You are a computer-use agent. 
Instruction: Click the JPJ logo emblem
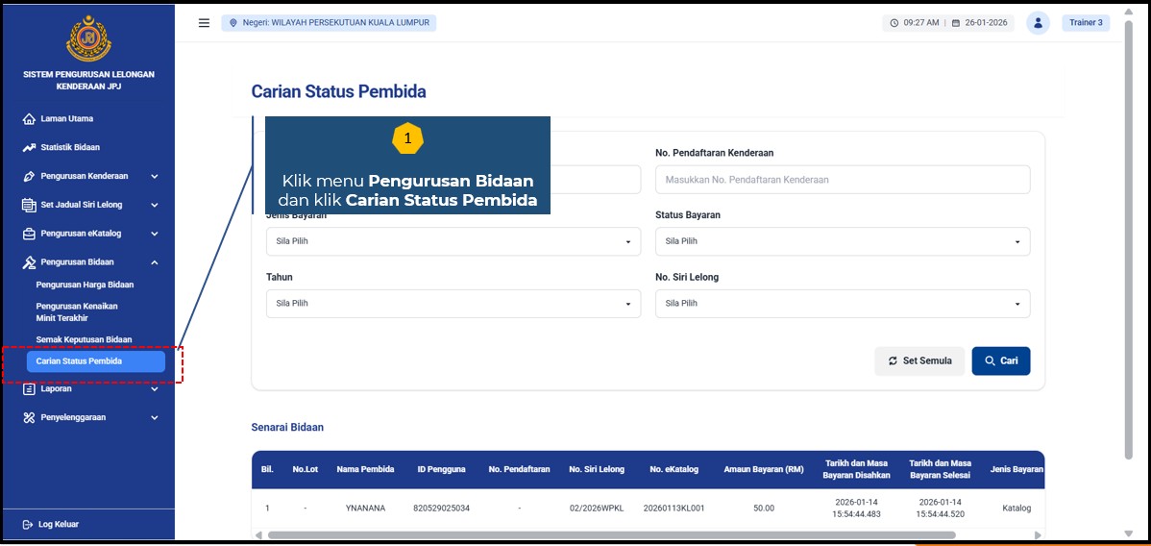click(x=88, y=39)
